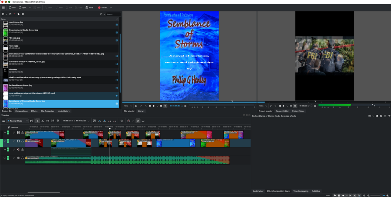Open the Speech Editor tab
391x197 pixels.
pos(282,111)
